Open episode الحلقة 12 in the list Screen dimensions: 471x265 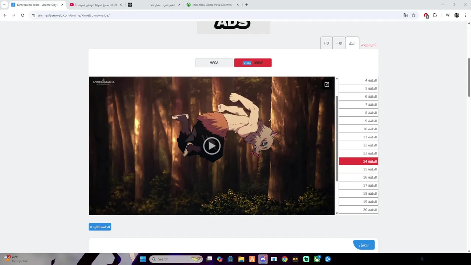pyautogui.click(x=358, y=145)
